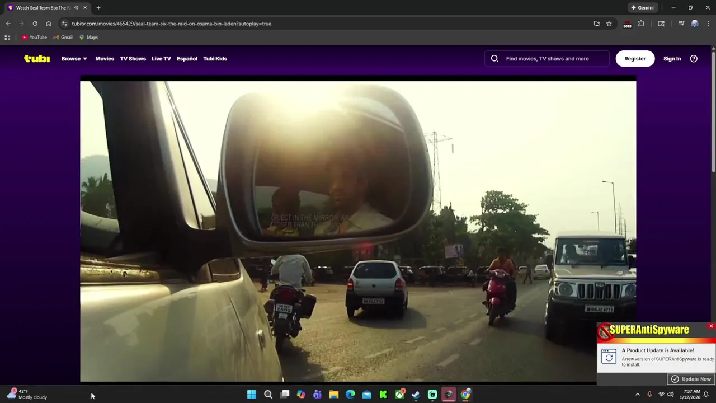This screenshot has width=716, height=403.
Task: Click Update Now in SUPERAntiSpyware popup
Action: click(691, 379)
